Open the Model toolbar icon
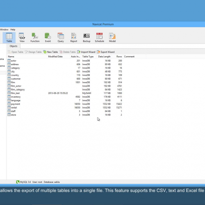Viewport: 205px width, 205px height. [112, 38]
